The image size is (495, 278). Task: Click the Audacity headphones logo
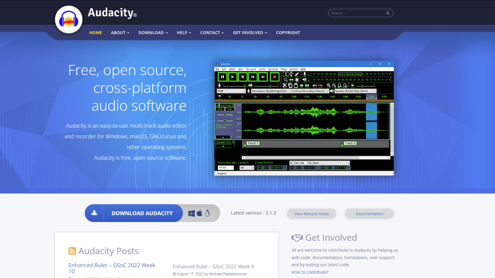[69, 20]
